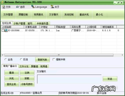The image size is (125, 96).
Task: Click the host list horizontal scrollbar thumb
Action: coord(59,55)
